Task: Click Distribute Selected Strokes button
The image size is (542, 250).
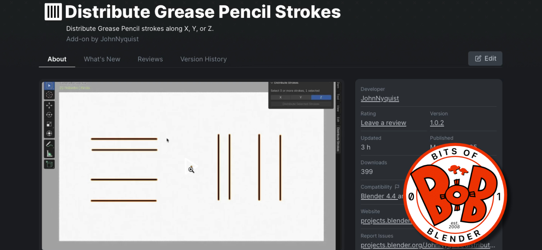Action: pyautogui.click(x=301, y=104)
